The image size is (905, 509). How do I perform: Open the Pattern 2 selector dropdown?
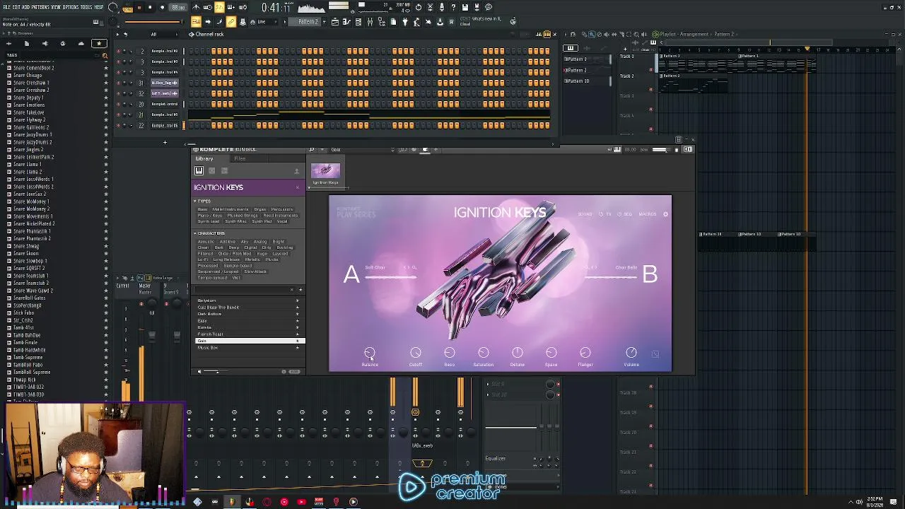308,22
